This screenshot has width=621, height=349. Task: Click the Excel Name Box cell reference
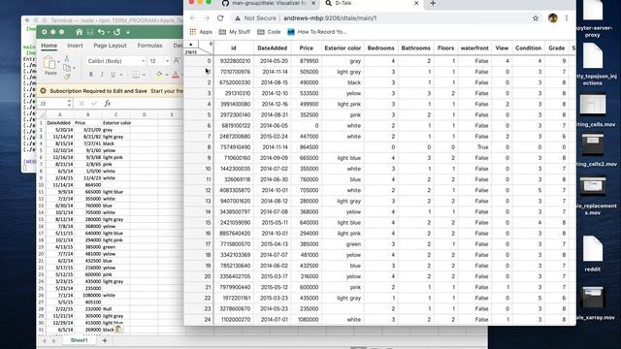click(x=52, y=104)
